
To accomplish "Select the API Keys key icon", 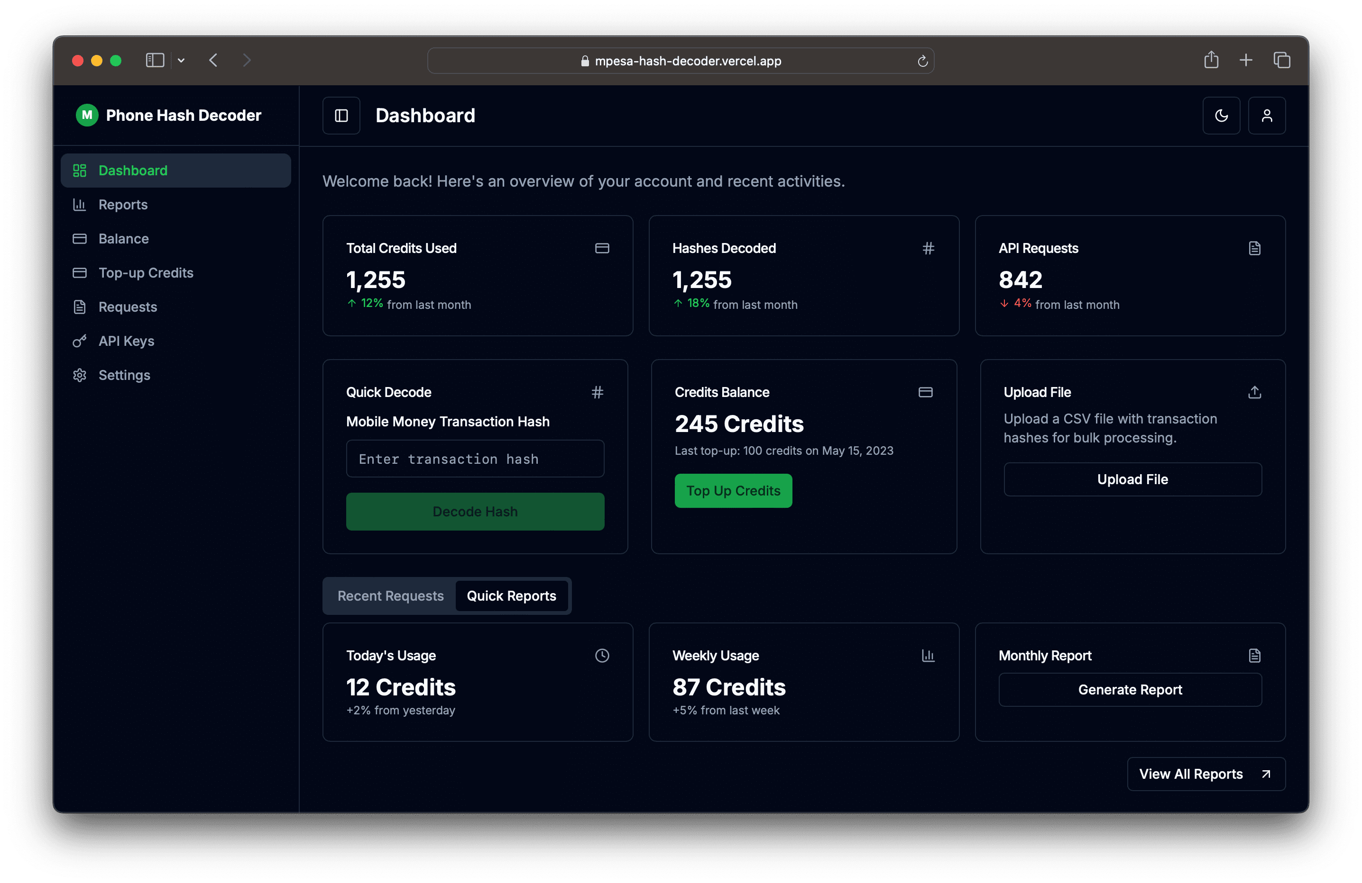I will (80, 341).
